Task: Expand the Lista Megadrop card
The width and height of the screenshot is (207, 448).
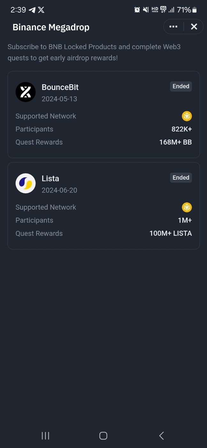Action: 103,205
